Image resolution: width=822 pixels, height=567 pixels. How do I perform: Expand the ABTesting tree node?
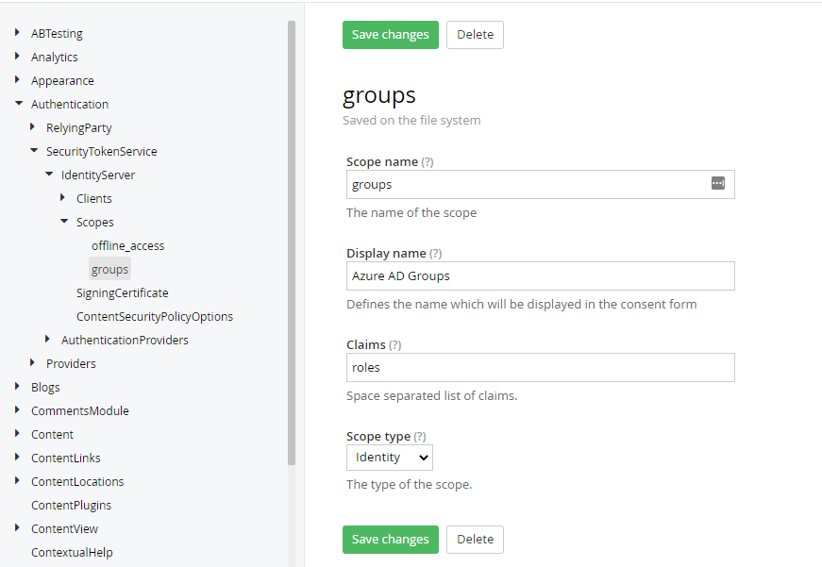pyautogui.click(x=17, y=32)
